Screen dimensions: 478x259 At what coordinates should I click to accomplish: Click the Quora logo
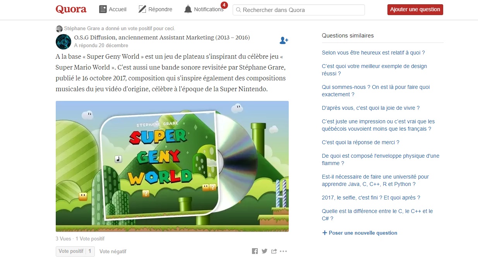[71, 9]
